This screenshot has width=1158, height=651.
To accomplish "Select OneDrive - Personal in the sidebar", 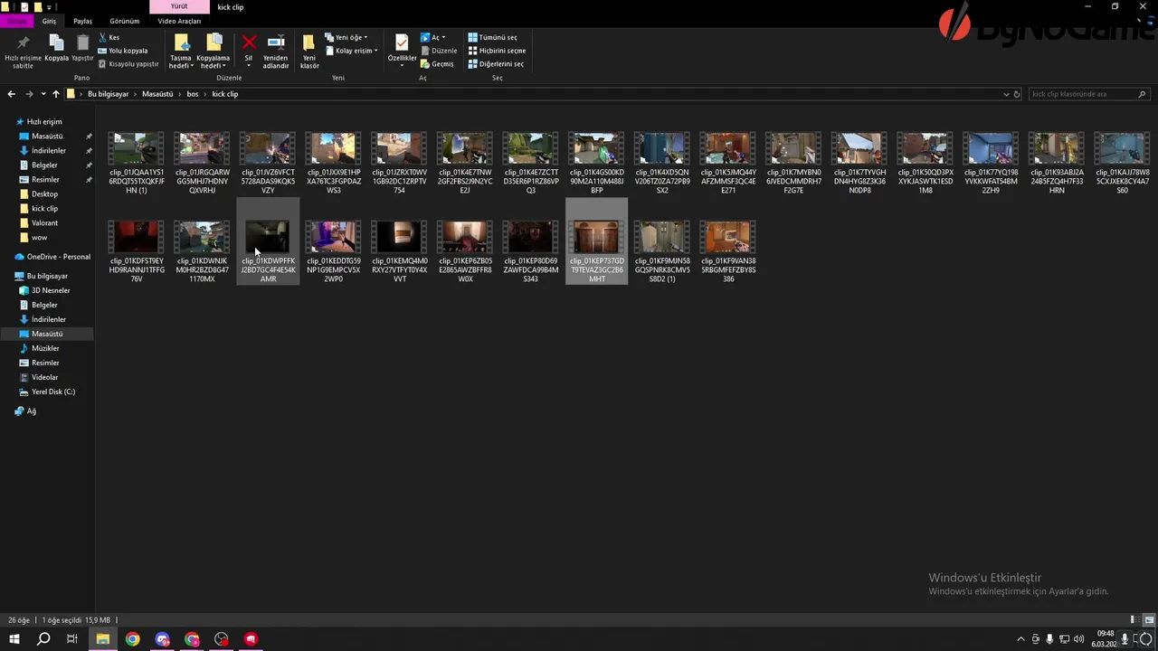I will click(58, 256).
